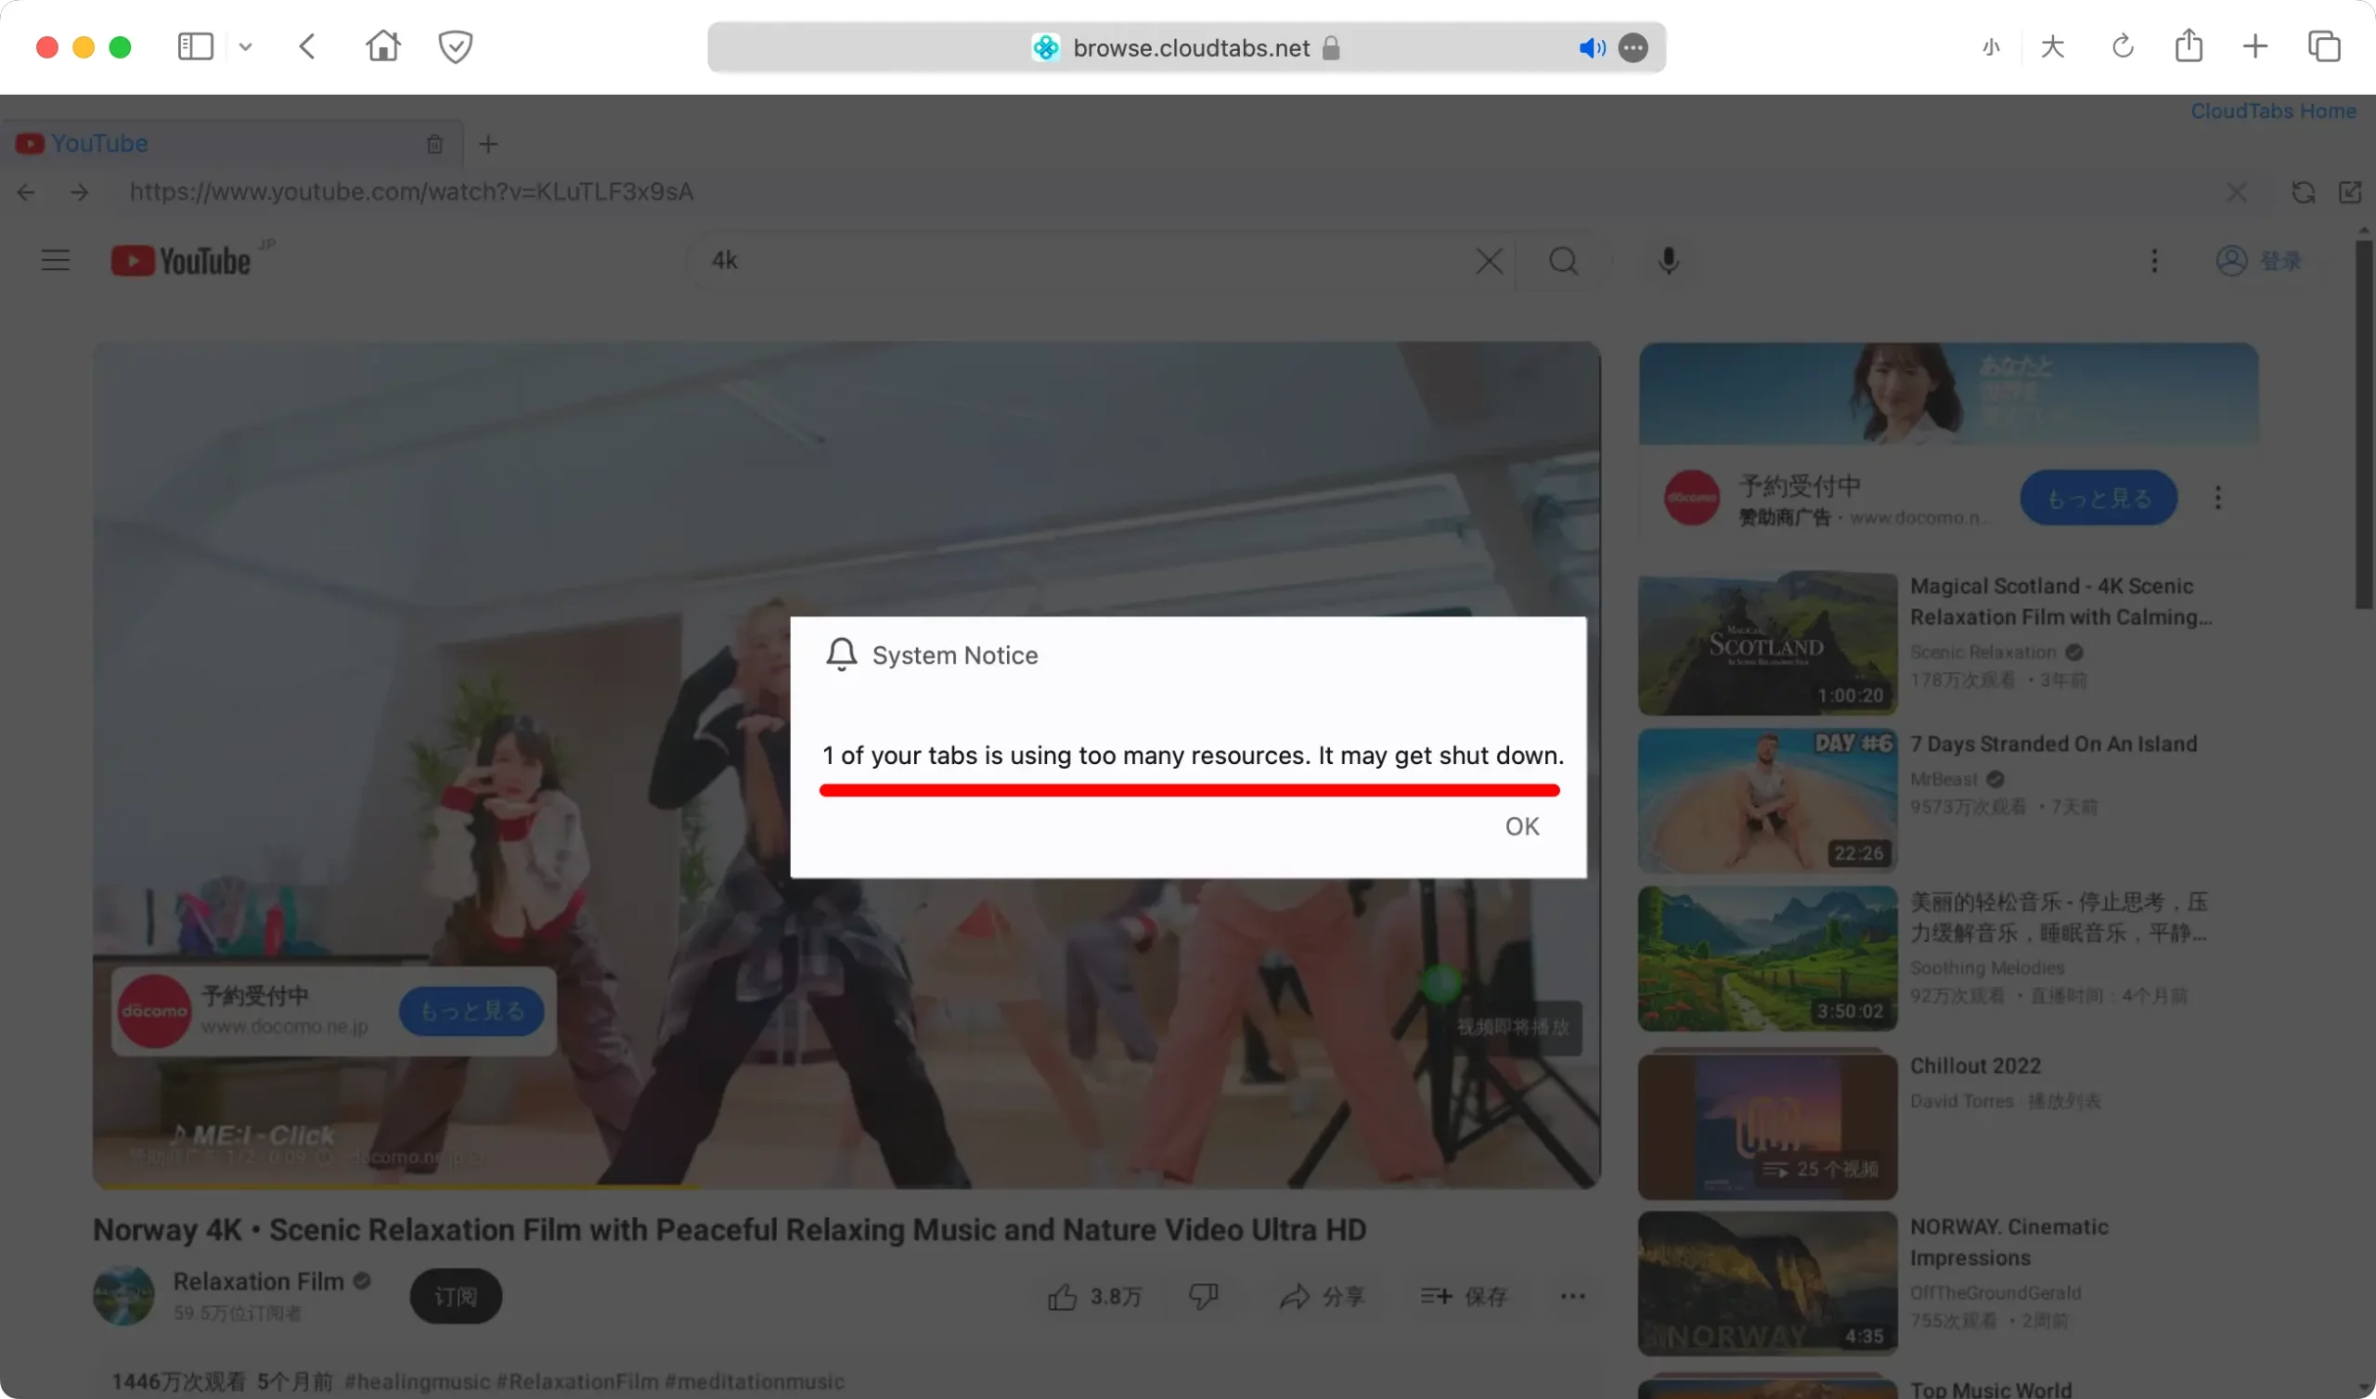The height and width of the screenshot is (1399, 2376).
Task: Clear the YouTube search query
Action: pos(1490,260)
